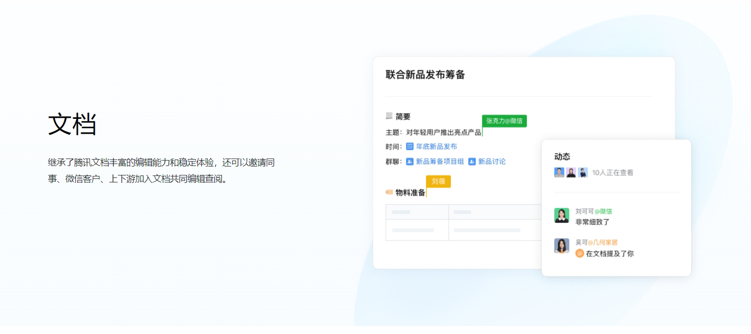This screenshot has height=334, width=751.
Task: Click the green 张克力@微信 cursor label
Action: click(x=504, y=121)
